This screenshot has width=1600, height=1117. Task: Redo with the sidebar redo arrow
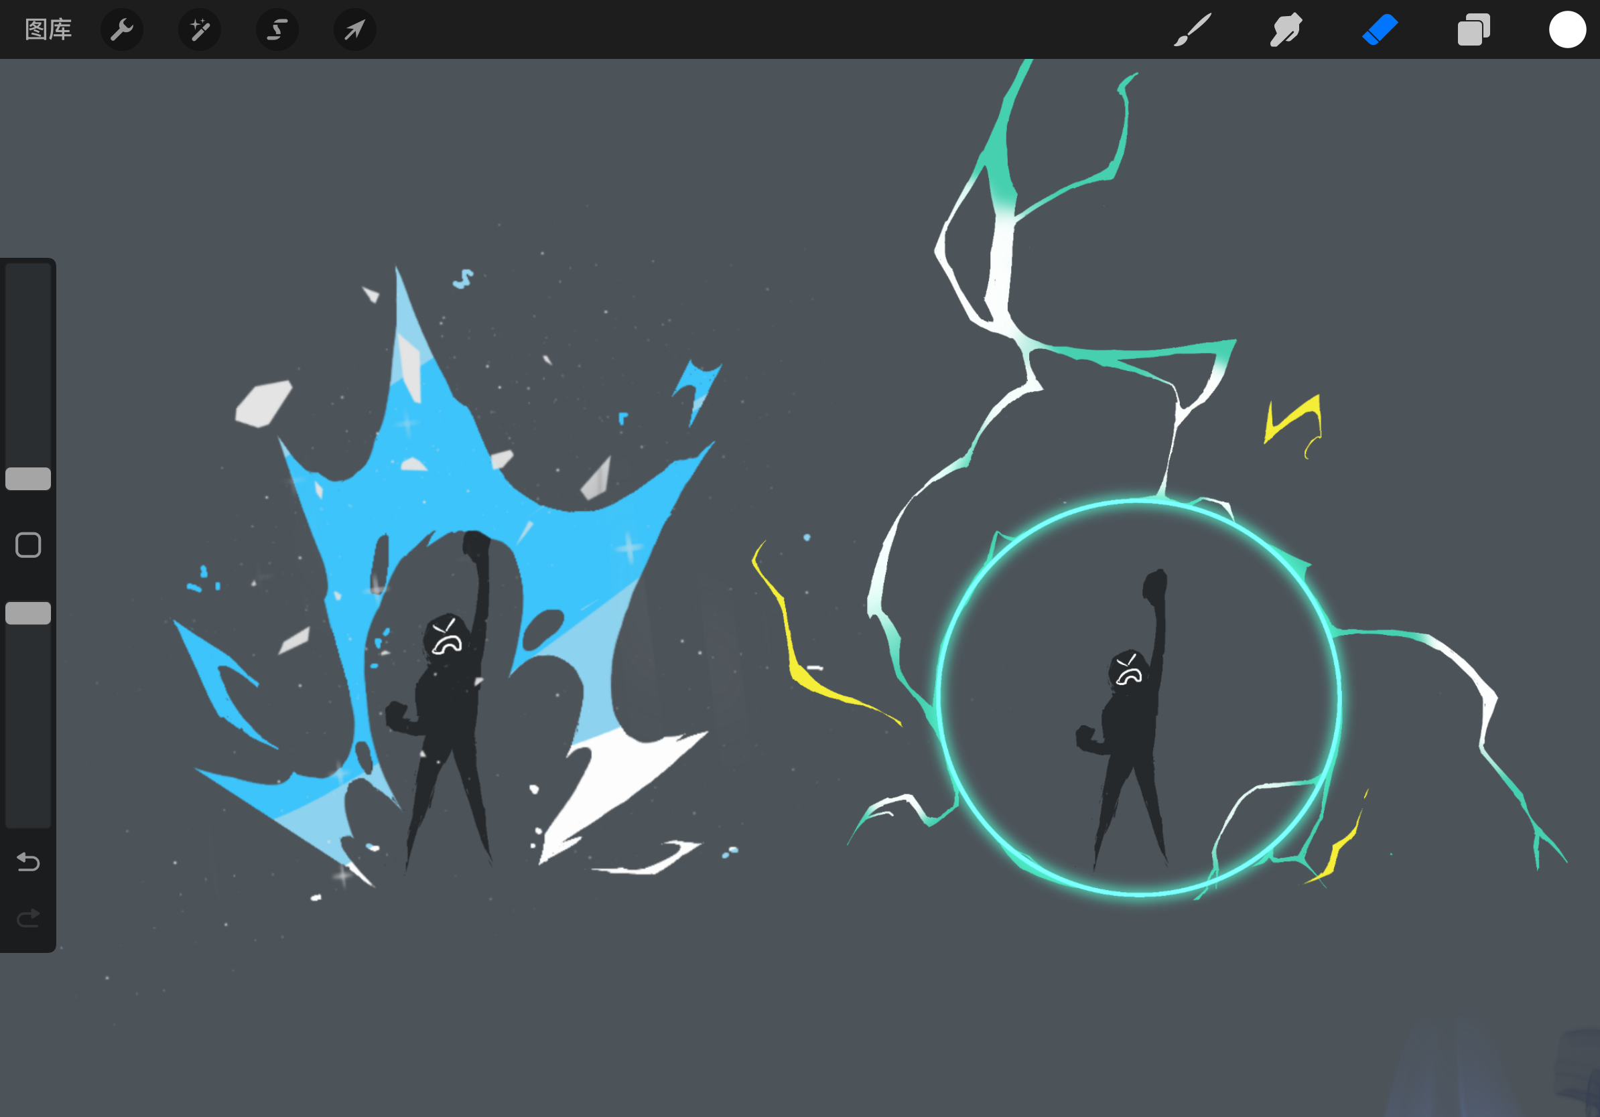pyautogui.click(x=28, y=919)
